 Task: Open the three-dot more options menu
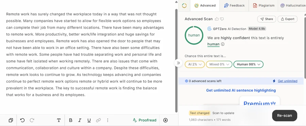click(107, 120)
